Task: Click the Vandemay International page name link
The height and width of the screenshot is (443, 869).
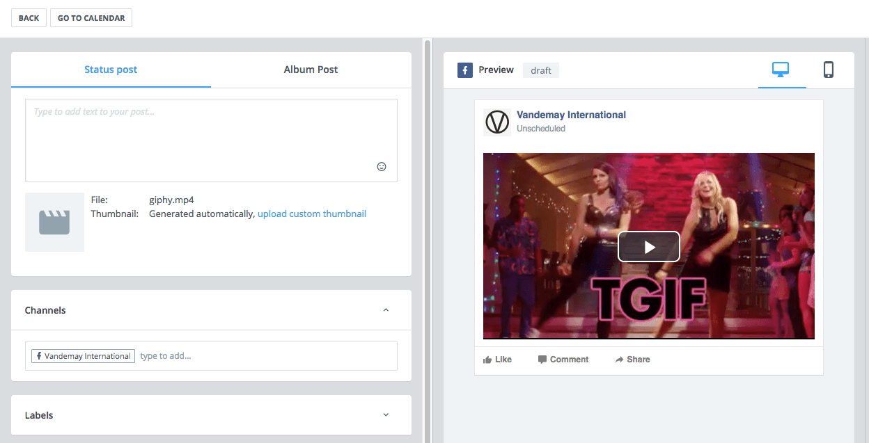Action: point(571,115)
